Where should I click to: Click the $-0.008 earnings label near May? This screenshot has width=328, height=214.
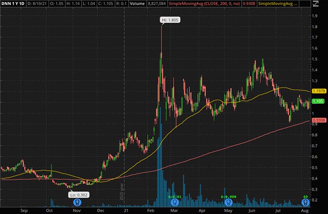[x=228, y=197]
